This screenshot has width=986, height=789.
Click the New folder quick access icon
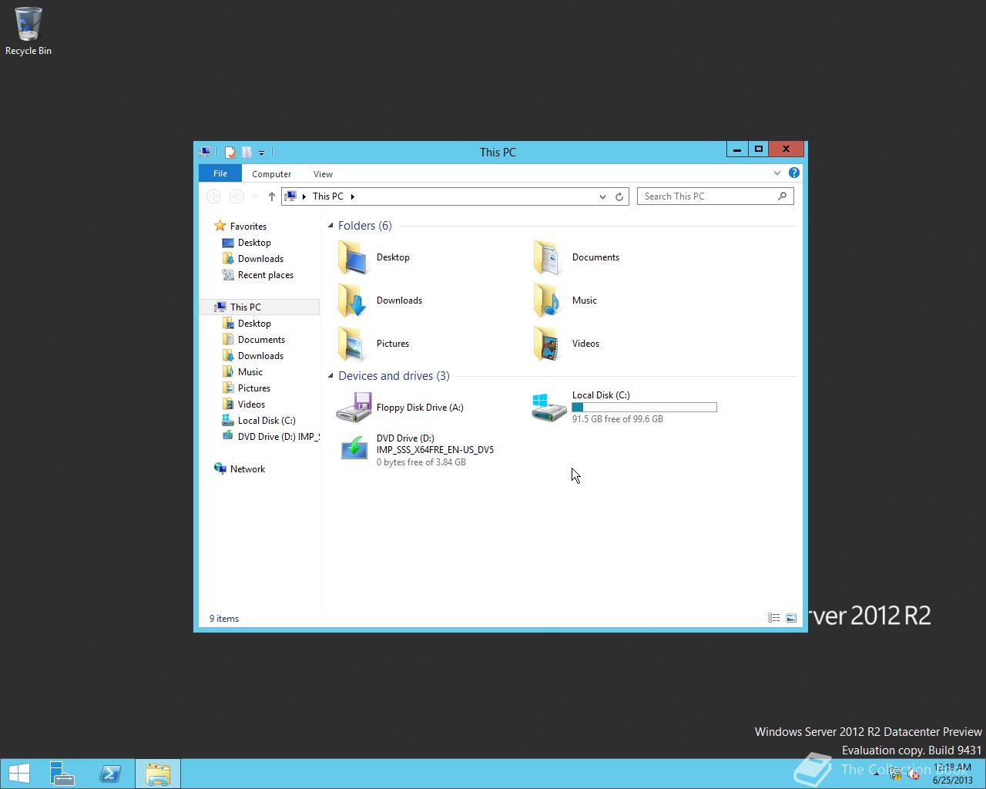(x=246, y=152)
